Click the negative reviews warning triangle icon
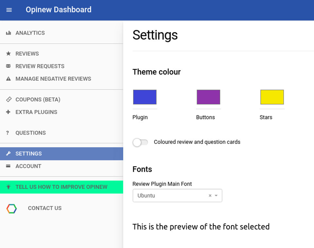This screenshot has width=314, height=248. coord(9,79)
